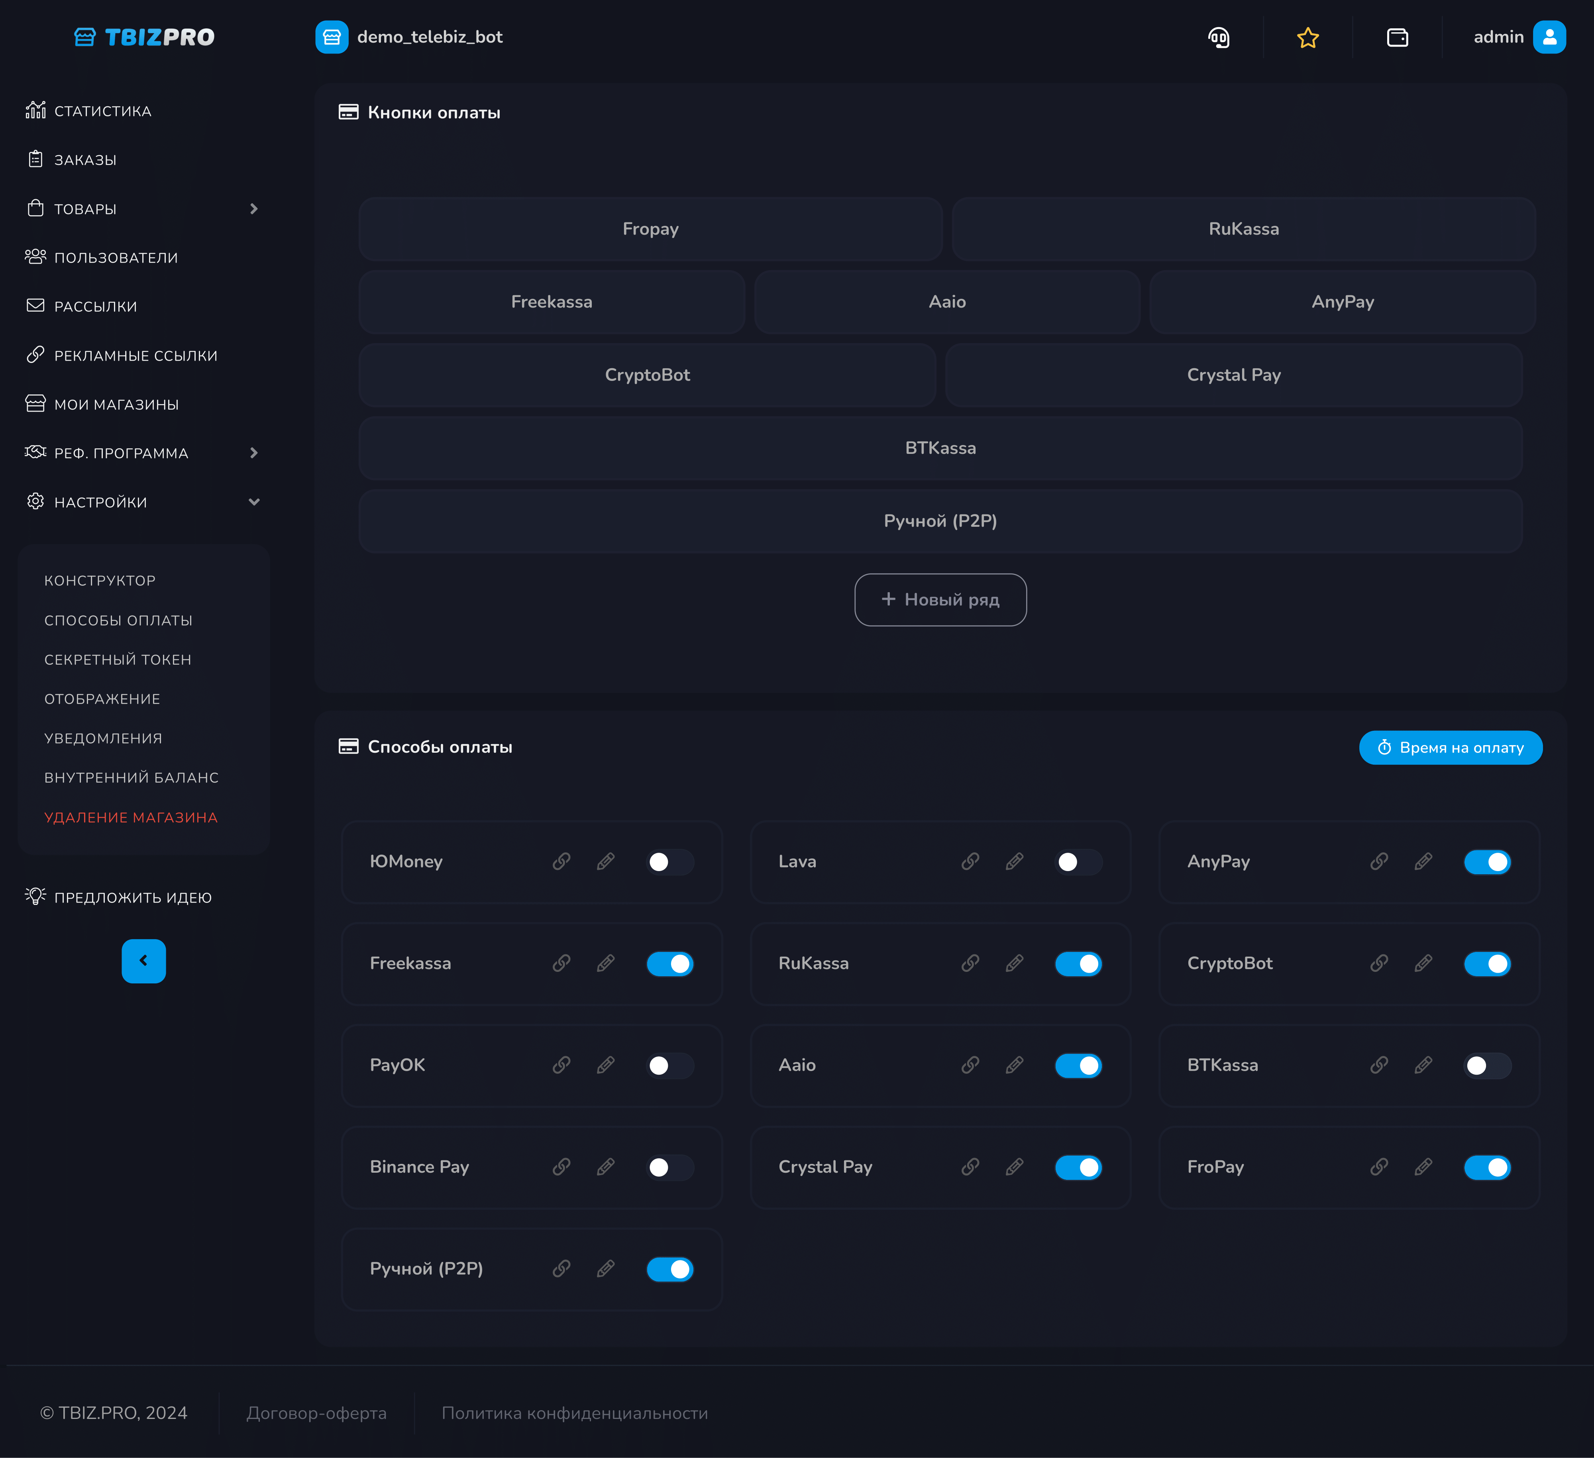Turn off the RuKassa toggle
The image size is (1594, 1458).
(x=1078, y=964)
